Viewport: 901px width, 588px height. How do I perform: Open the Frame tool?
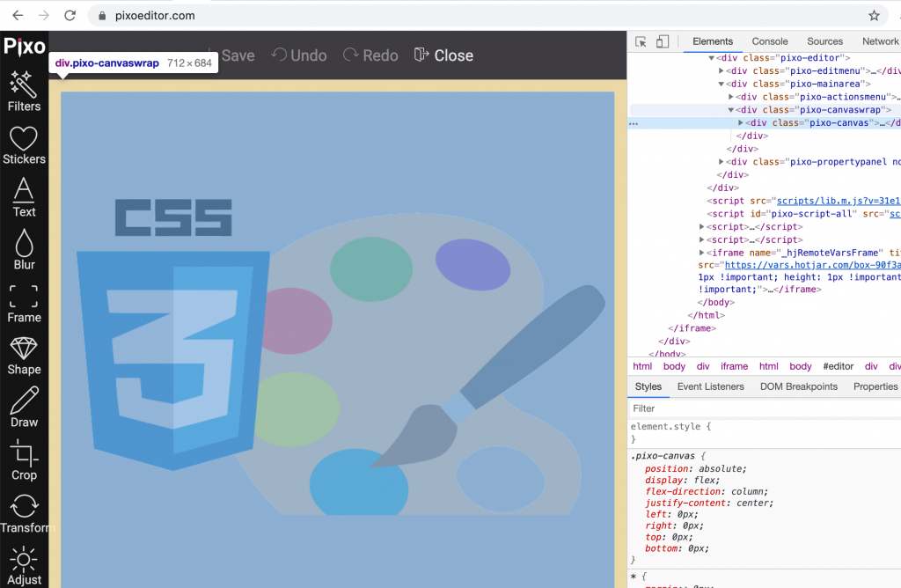point(24,304)
